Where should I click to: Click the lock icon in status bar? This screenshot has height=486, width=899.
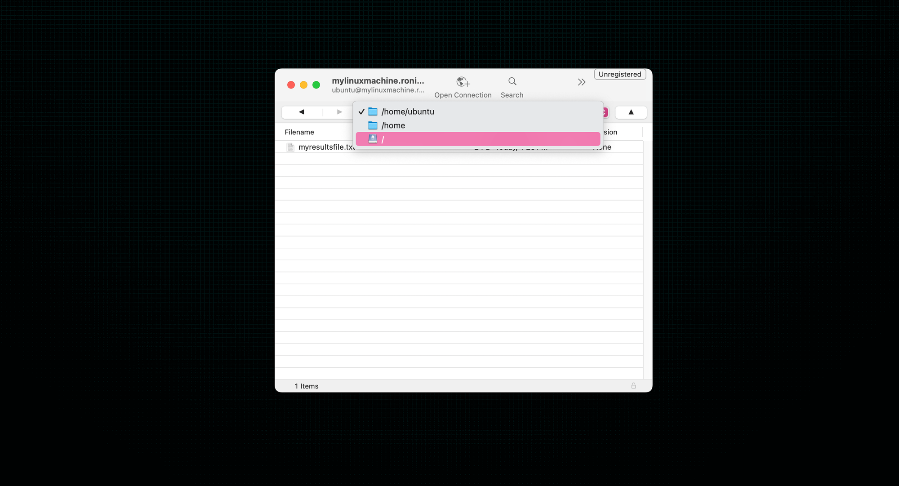633,386
